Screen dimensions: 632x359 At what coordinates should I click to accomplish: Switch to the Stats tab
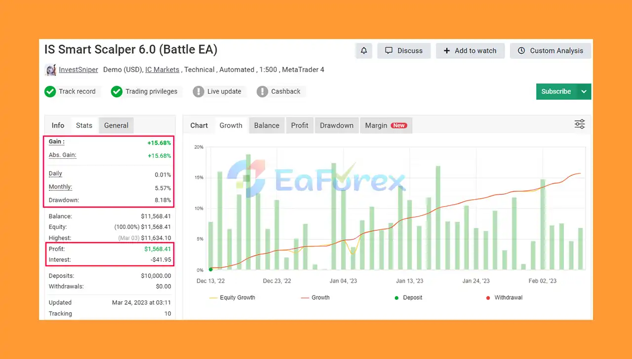tap(84, 125)
